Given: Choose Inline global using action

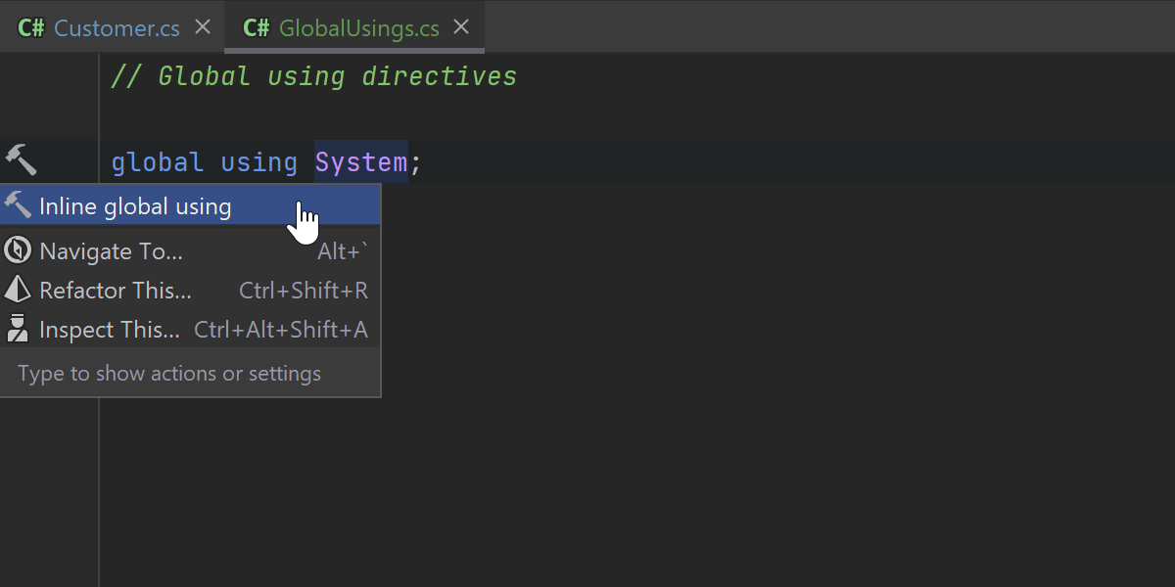Looking at the screenshot, I should [137, 206].
